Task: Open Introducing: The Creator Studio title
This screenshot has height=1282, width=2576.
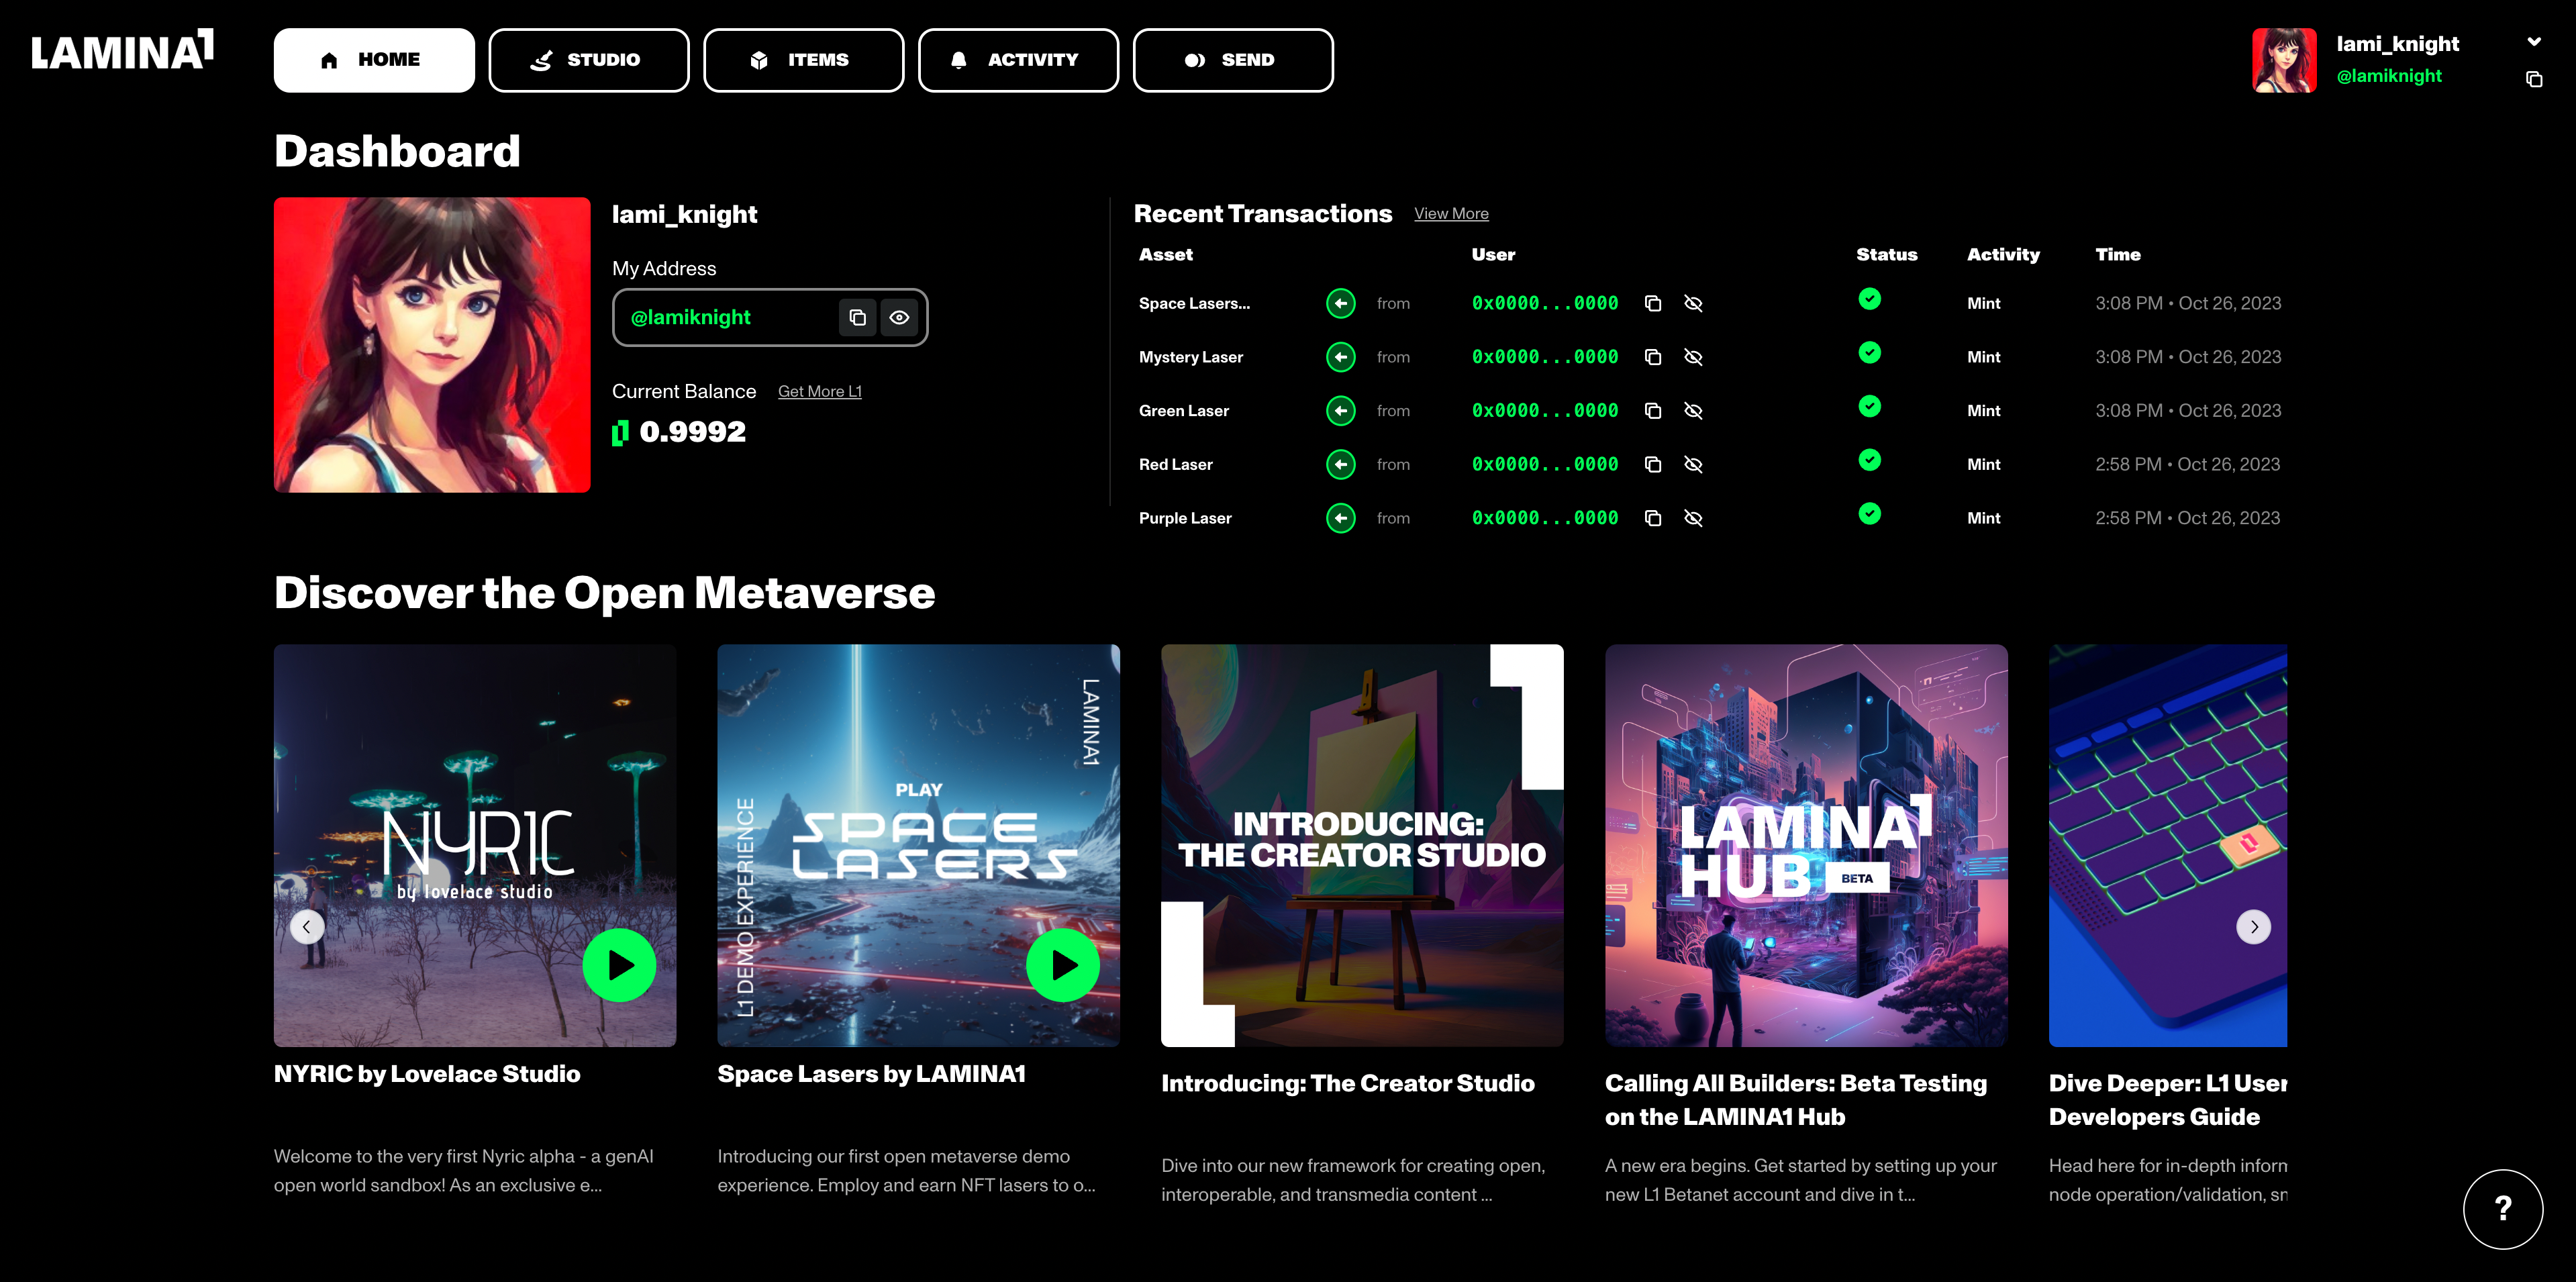Action: click(1347, 1084)
